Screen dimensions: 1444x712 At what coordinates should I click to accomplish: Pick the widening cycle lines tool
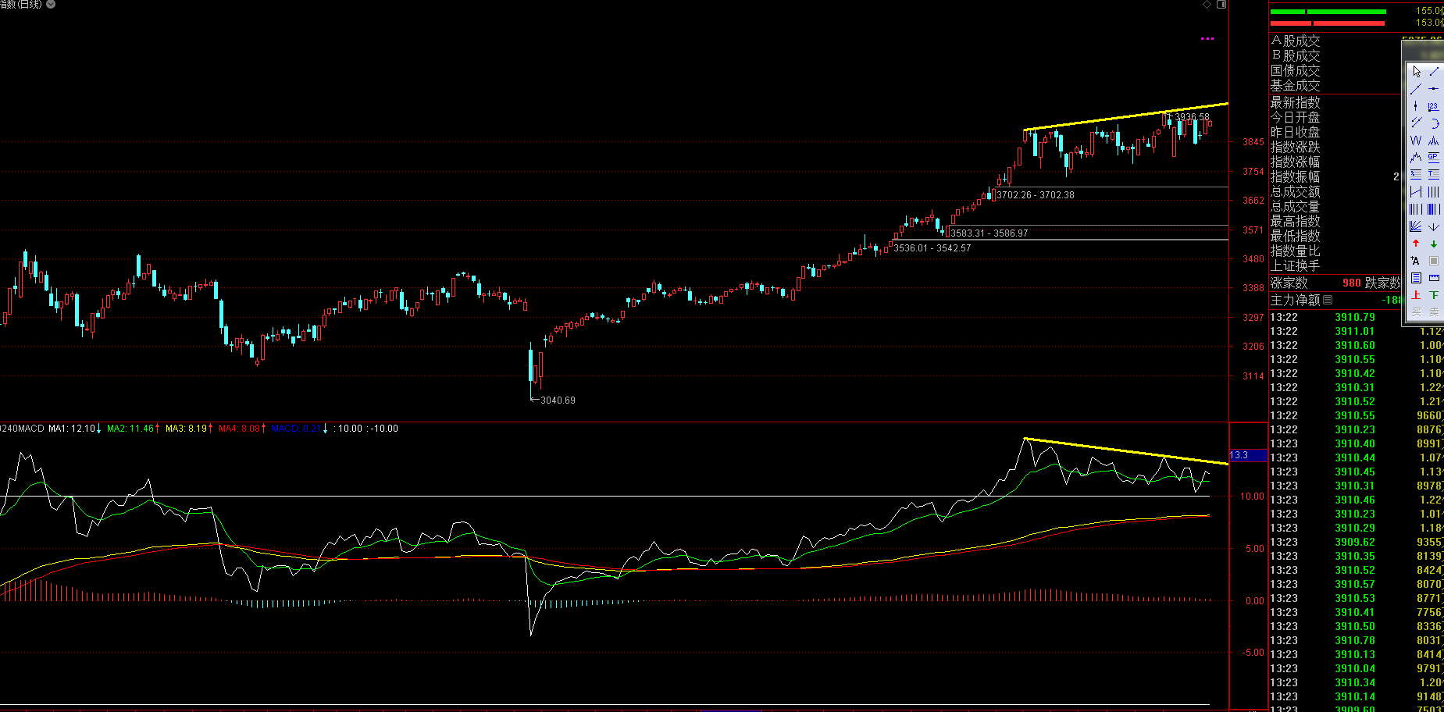click(x=1416, y=209)
